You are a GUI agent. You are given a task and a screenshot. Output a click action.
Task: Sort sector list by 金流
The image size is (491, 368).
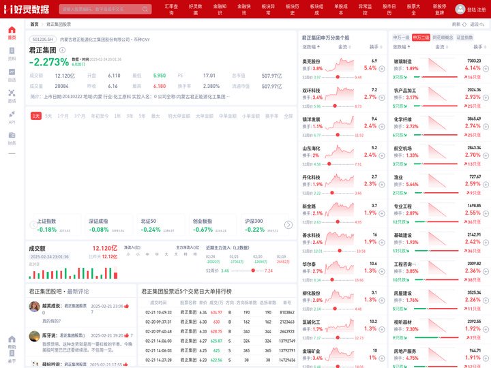(x=441, y=47)
